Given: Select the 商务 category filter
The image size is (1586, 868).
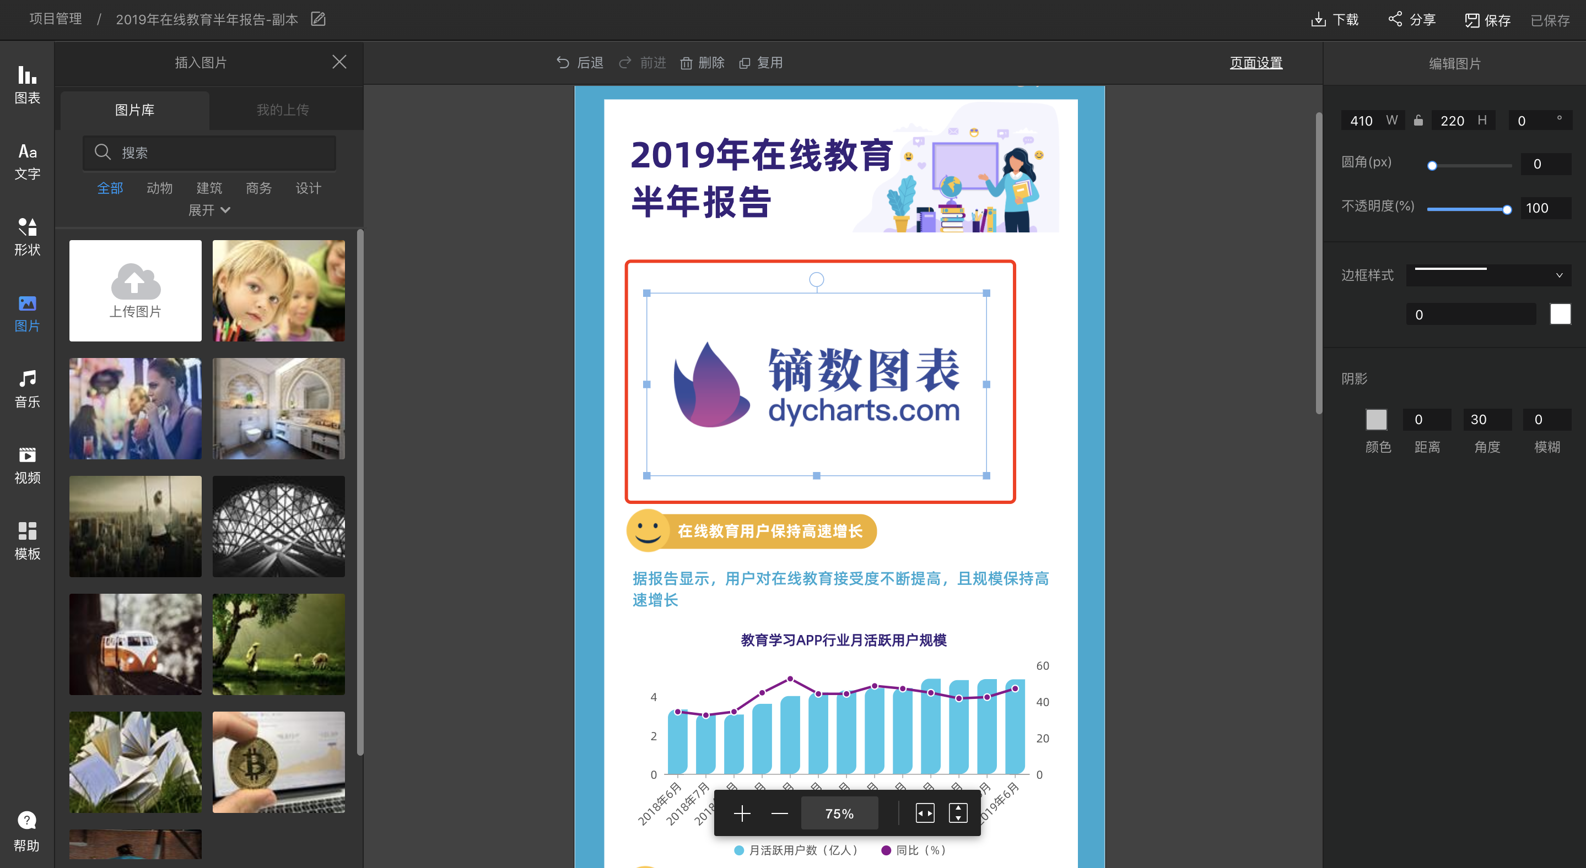Looking at the screenshot, I should tap(258, 188).
